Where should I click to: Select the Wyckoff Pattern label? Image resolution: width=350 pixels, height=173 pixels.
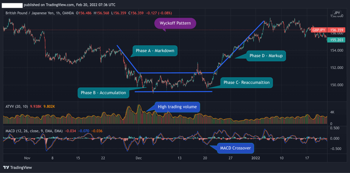(x=175, y=23)
